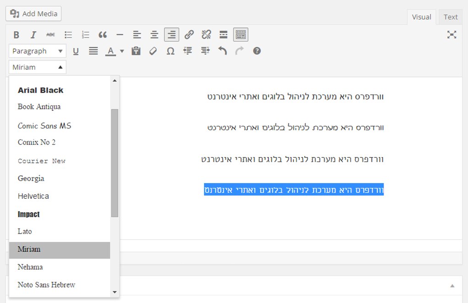Insert Read More tag
The image size is (468, 303).
pyautogui.click(x=223, y=35)
